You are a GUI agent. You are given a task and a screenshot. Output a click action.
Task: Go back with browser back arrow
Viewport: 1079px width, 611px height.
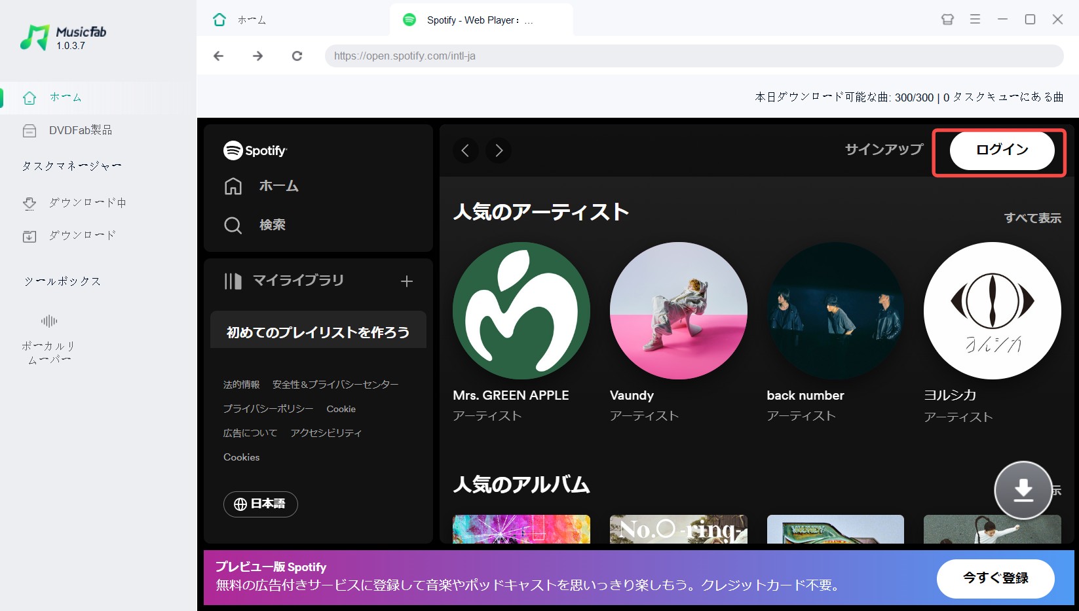click(219, 56)
